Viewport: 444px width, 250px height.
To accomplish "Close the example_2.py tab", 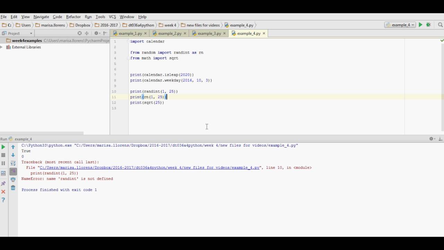I will [185, 33].
